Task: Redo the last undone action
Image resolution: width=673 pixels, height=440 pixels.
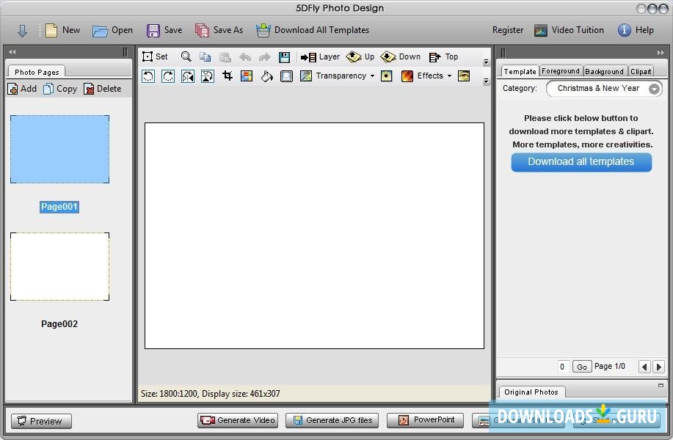Action: click(x=264, y=56)
